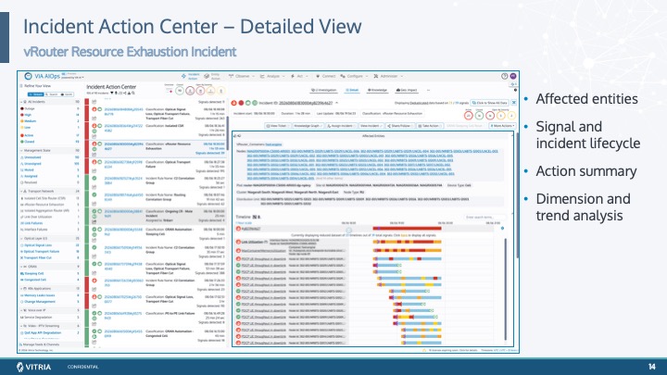This screenshot has height=375, width=667.
Task: Click the filter funnel icon under Incident Action Center
Action: point(112,94)
